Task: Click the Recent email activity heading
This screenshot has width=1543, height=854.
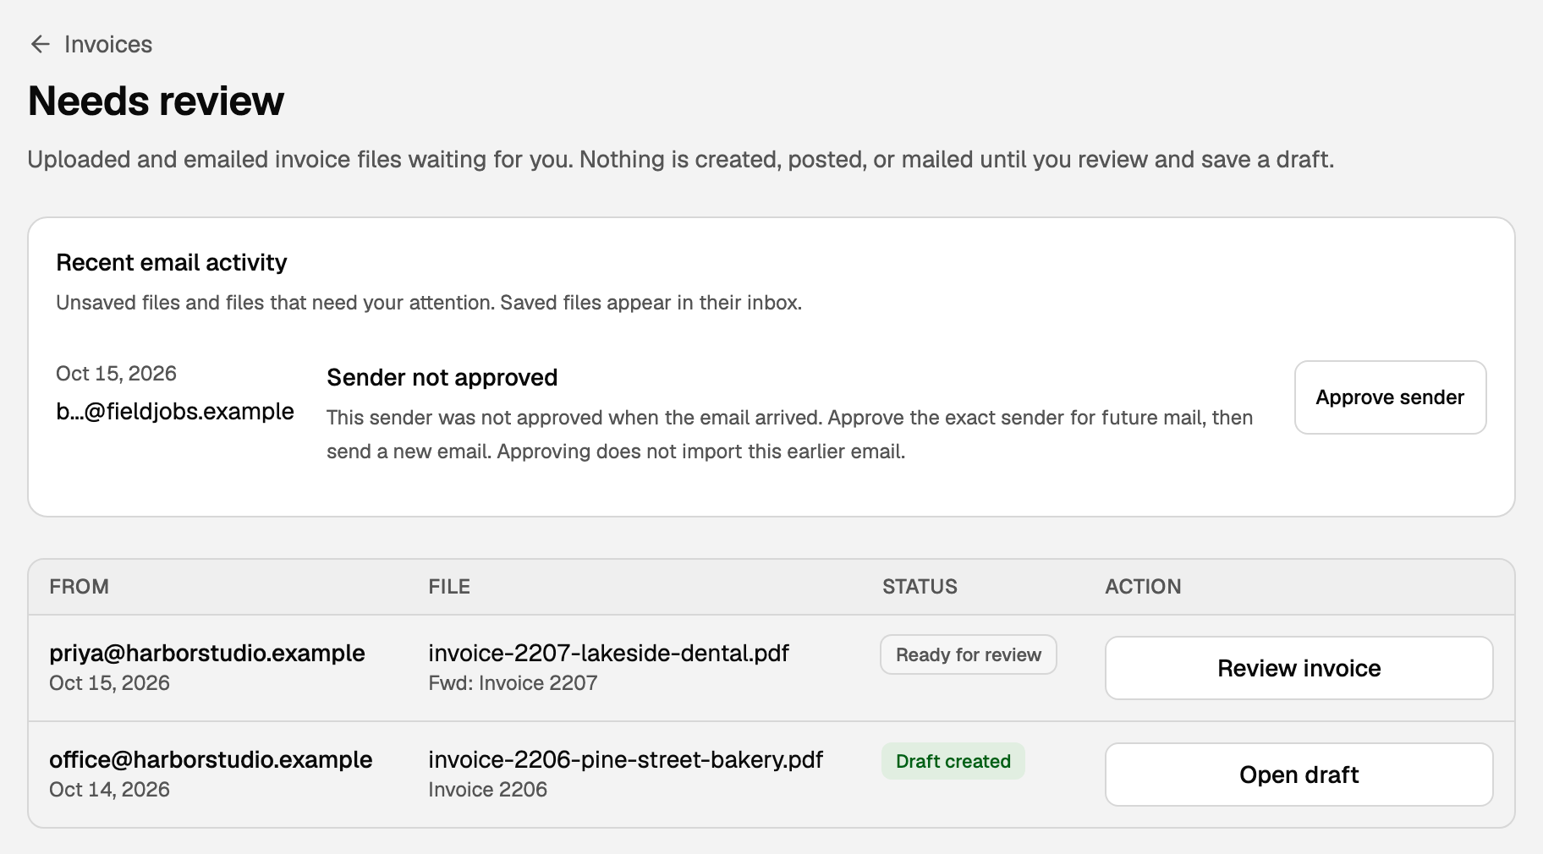Action: click(172, 263)
